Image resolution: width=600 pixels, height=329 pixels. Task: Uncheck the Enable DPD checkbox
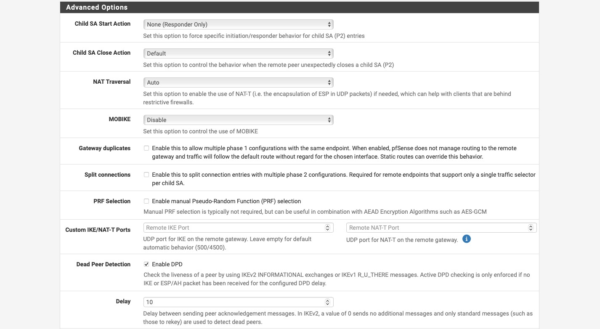tap(146, 264)
